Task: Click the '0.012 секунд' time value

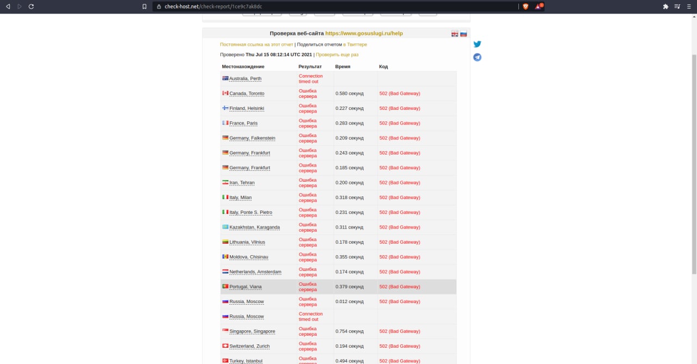Action: pyautogui.click(x=349, y=301)
